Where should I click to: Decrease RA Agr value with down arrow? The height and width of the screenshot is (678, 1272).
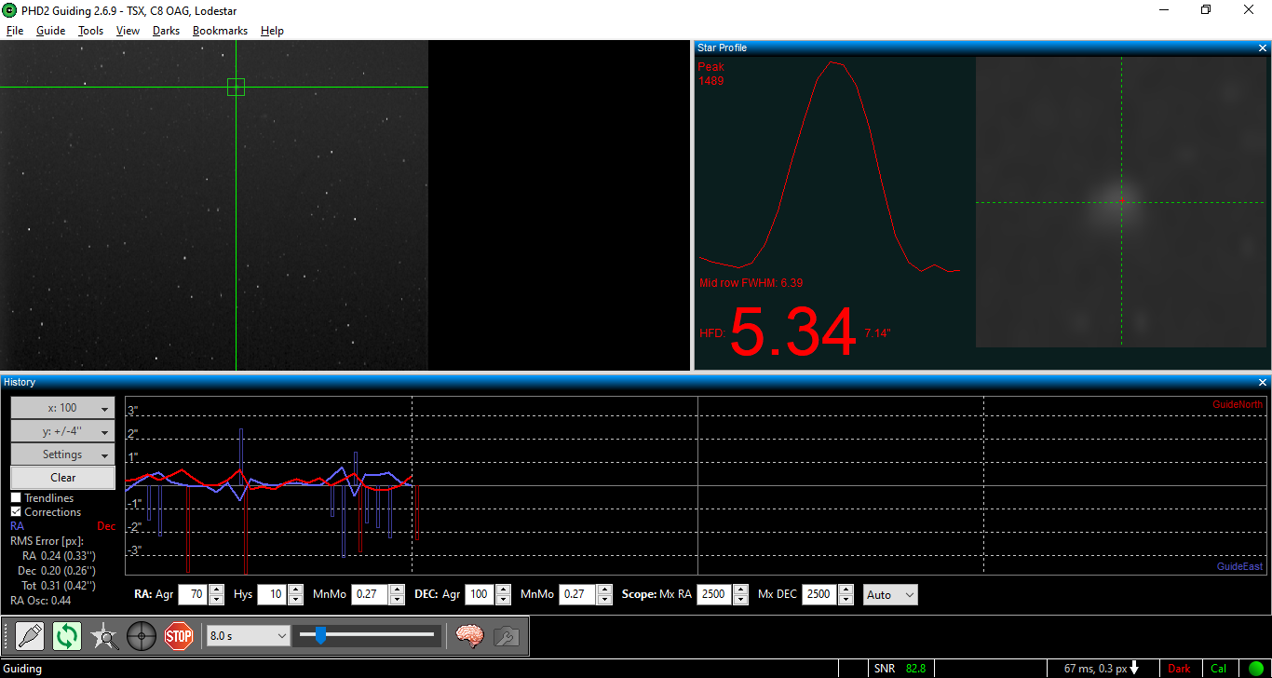tap(216, 600)
